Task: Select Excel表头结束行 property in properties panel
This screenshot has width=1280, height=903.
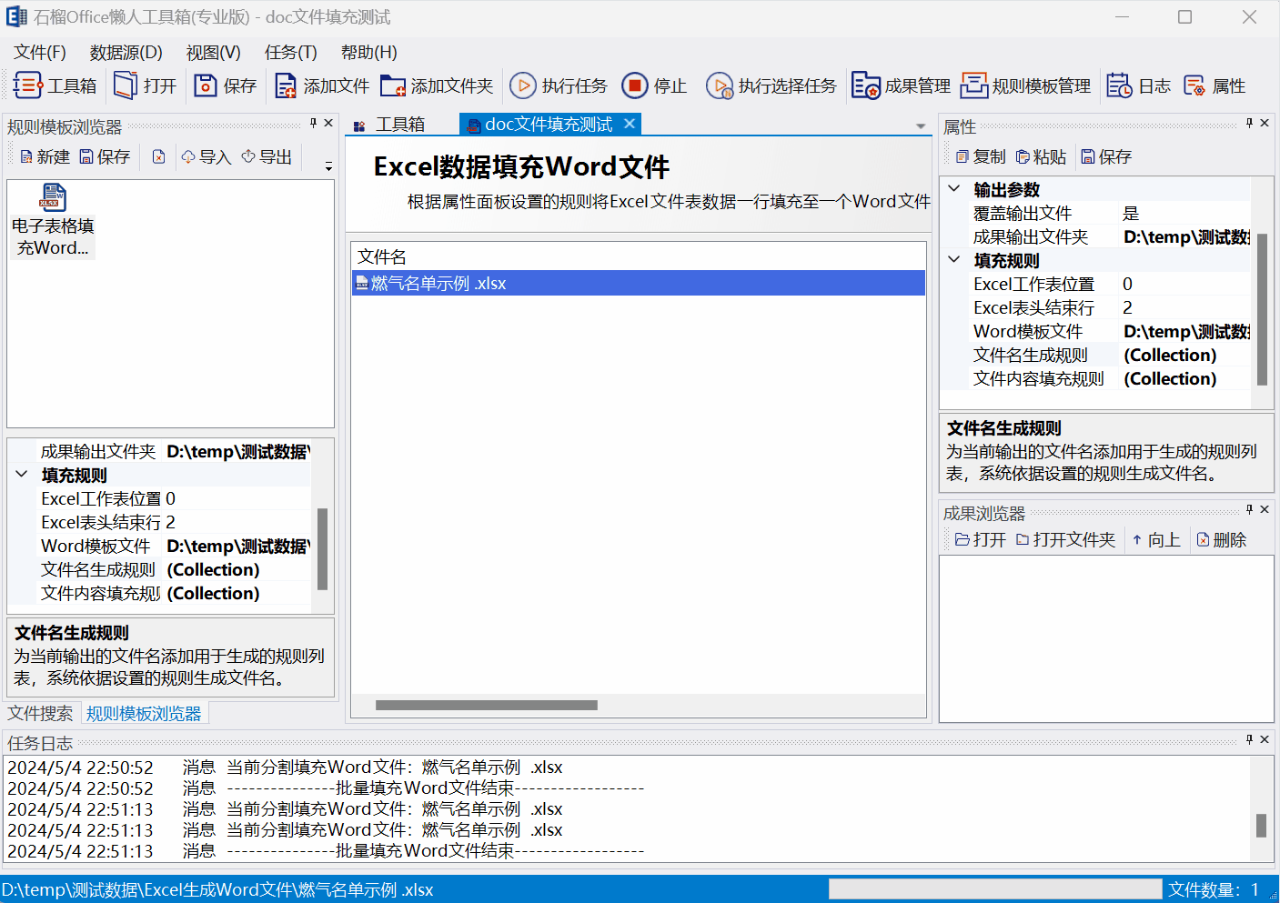Action: coord(1097,307)
